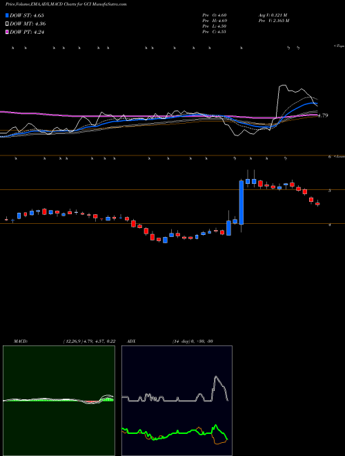Click the last red candlestick on the right
Viewport: 345px width, 456px height.
coord(317,204)
